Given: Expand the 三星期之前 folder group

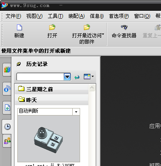Looking at the screenshot, I should point(52,89).
